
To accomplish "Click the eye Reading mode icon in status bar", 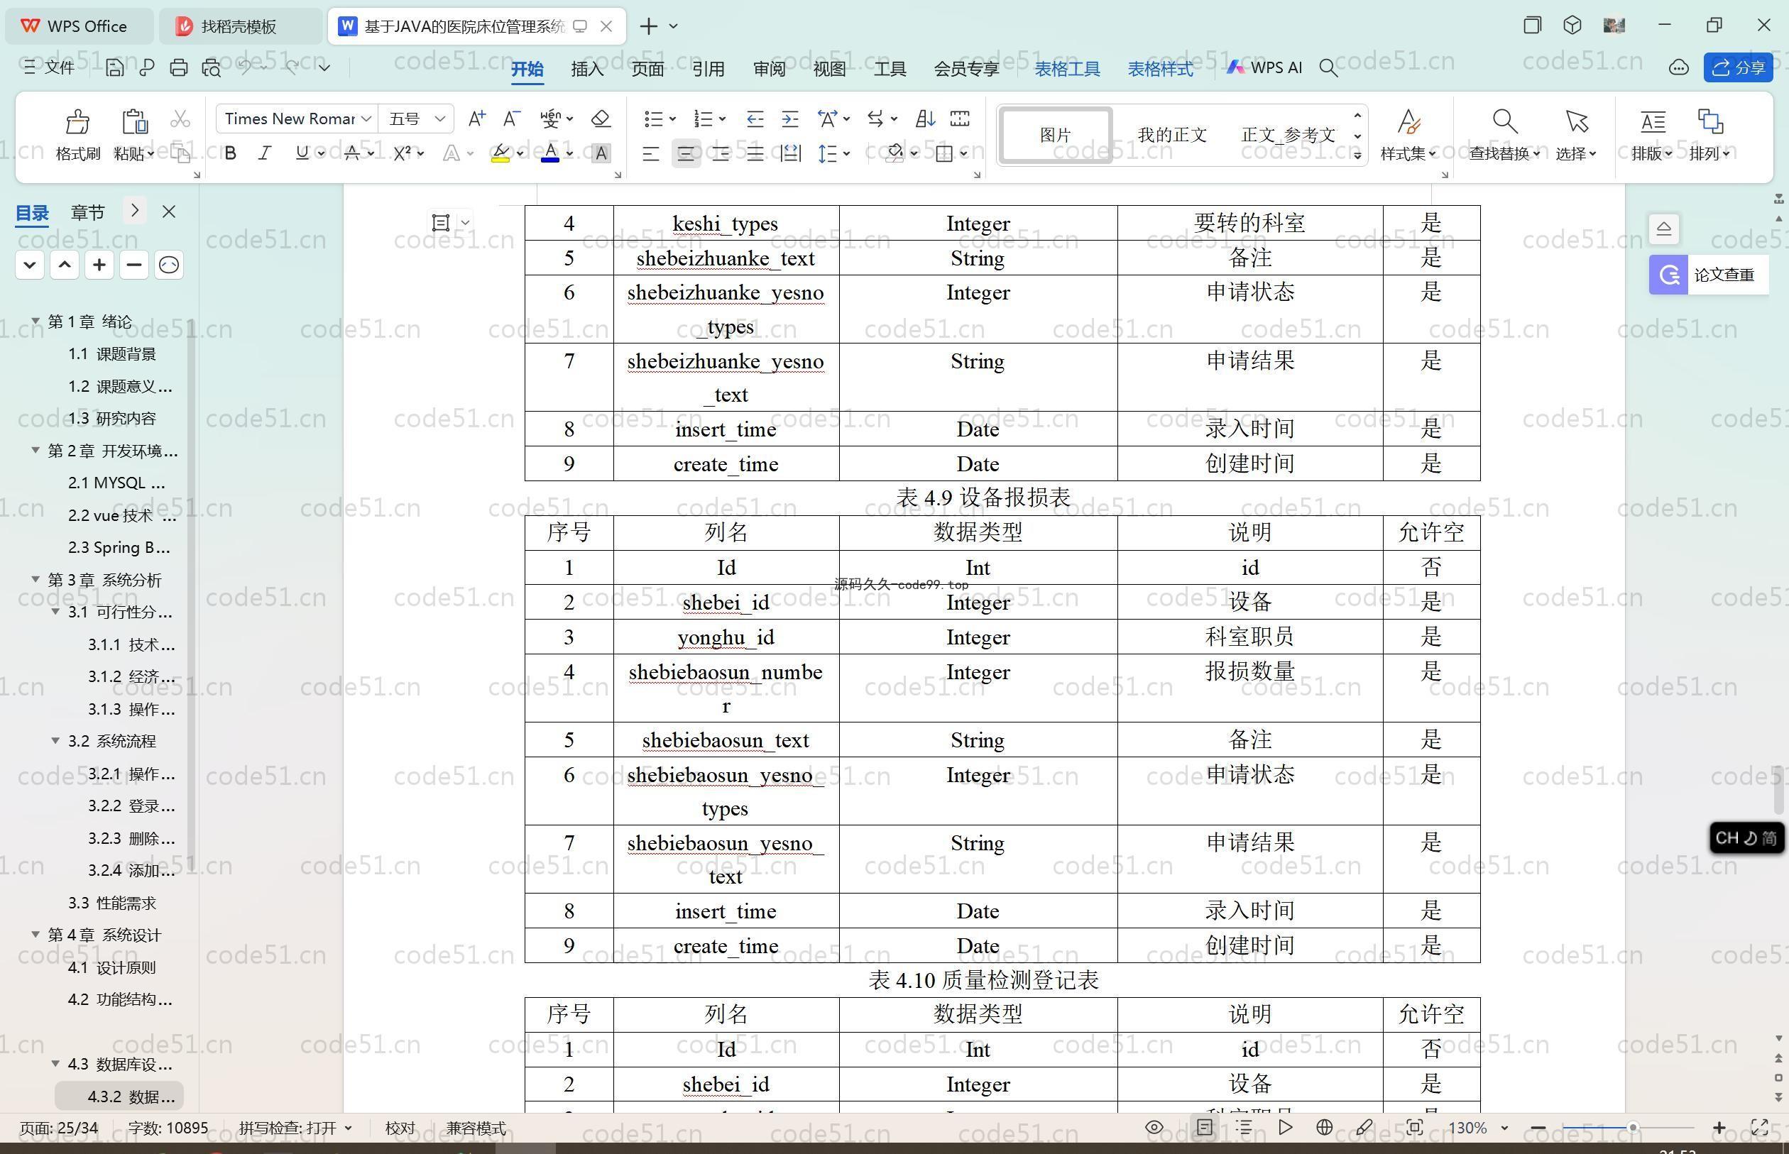I will [x=1154, y=1127].
